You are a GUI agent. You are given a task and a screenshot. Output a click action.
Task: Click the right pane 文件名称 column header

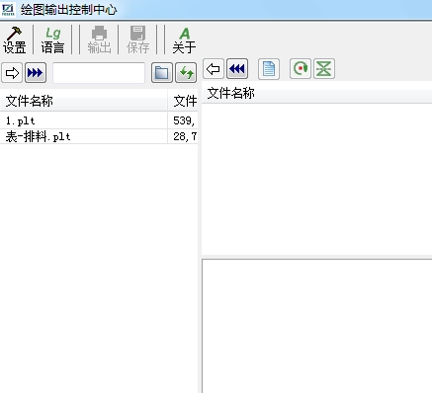[x=316, y=93]
